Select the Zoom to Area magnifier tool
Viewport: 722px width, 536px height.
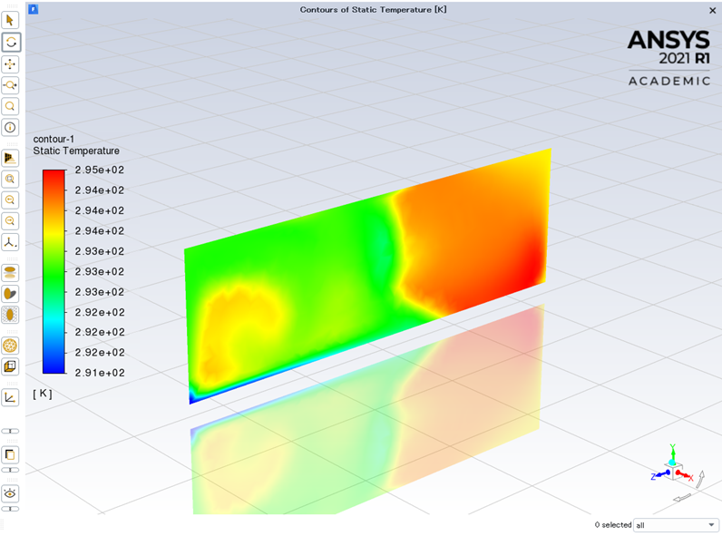pyautogui.click(x=10, y=106)
